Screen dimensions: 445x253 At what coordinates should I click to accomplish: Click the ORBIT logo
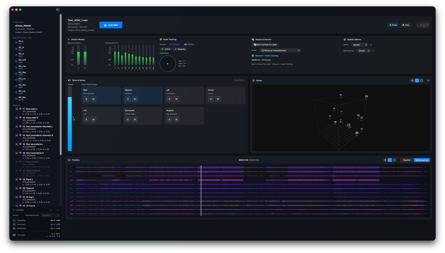coord(422,25)
